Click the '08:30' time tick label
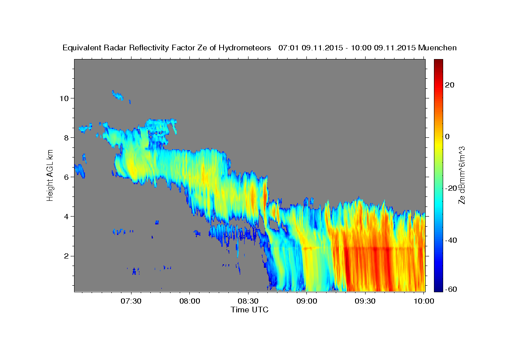This screenshot has width=526, height=350. click(249, 301)
